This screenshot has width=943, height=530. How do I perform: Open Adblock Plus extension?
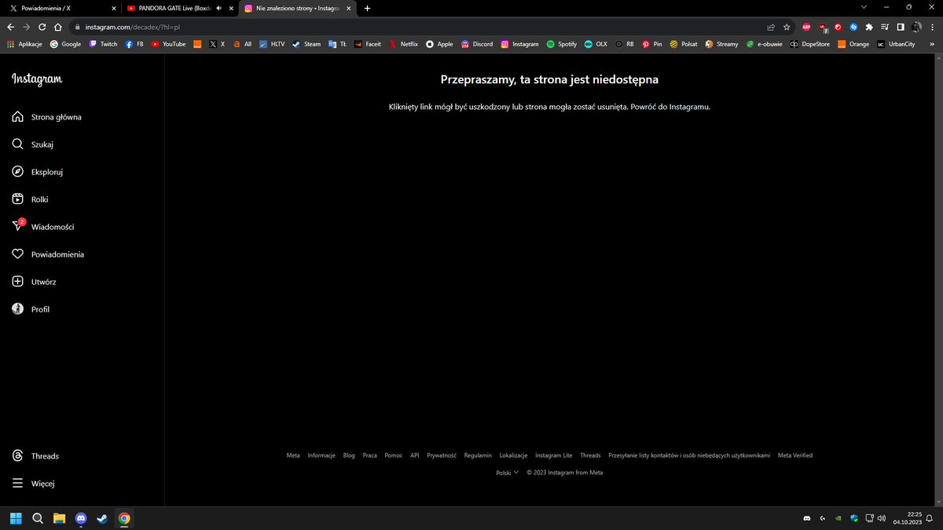click(x=806, y=27)
